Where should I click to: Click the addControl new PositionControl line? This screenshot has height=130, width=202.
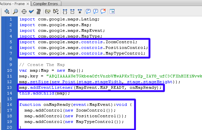(75, 116)
